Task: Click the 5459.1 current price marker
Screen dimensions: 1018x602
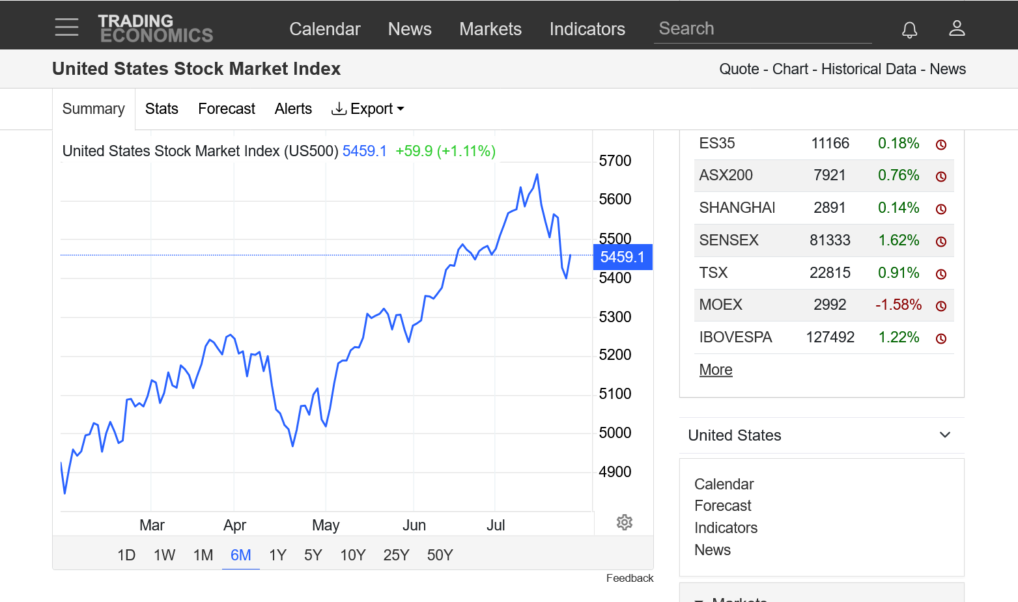Action: 622,257
